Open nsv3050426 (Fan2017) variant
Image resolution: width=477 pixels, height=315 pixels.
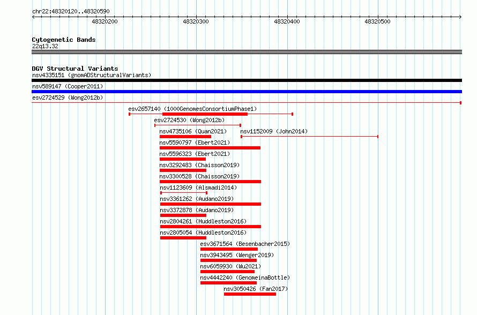[256, 289]
